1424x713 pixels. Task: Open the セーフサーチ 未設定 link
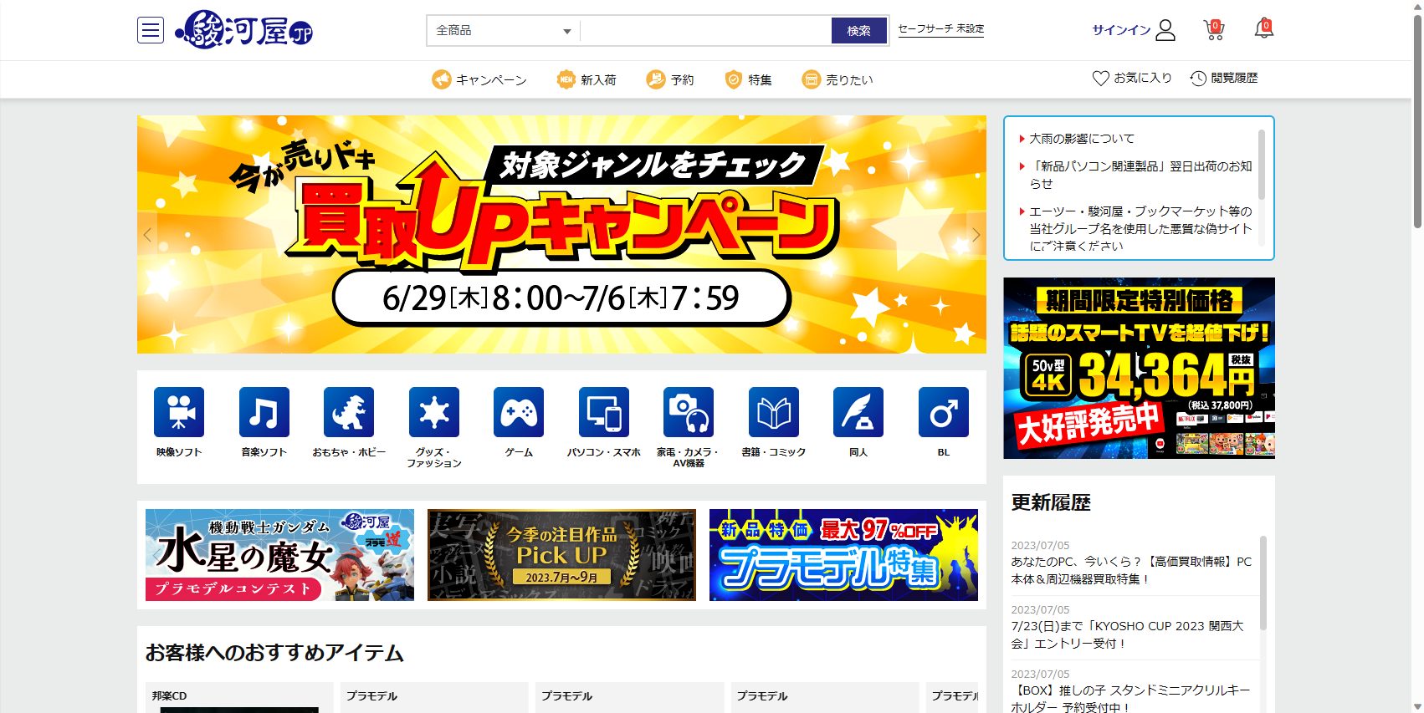point(940,28)
